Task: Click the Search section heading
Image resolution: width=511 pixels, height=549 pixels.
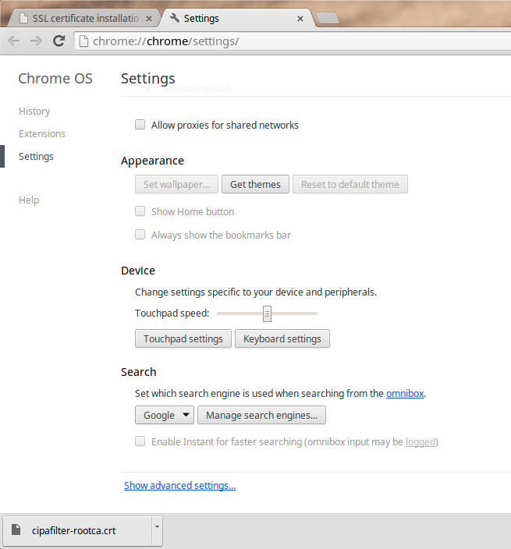Action: [x=139, y=372]
